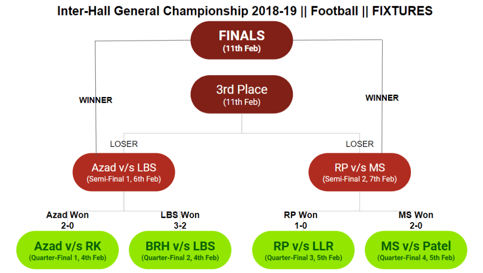Click the MS v/s Patel quarter-final box

click(416, 250)
